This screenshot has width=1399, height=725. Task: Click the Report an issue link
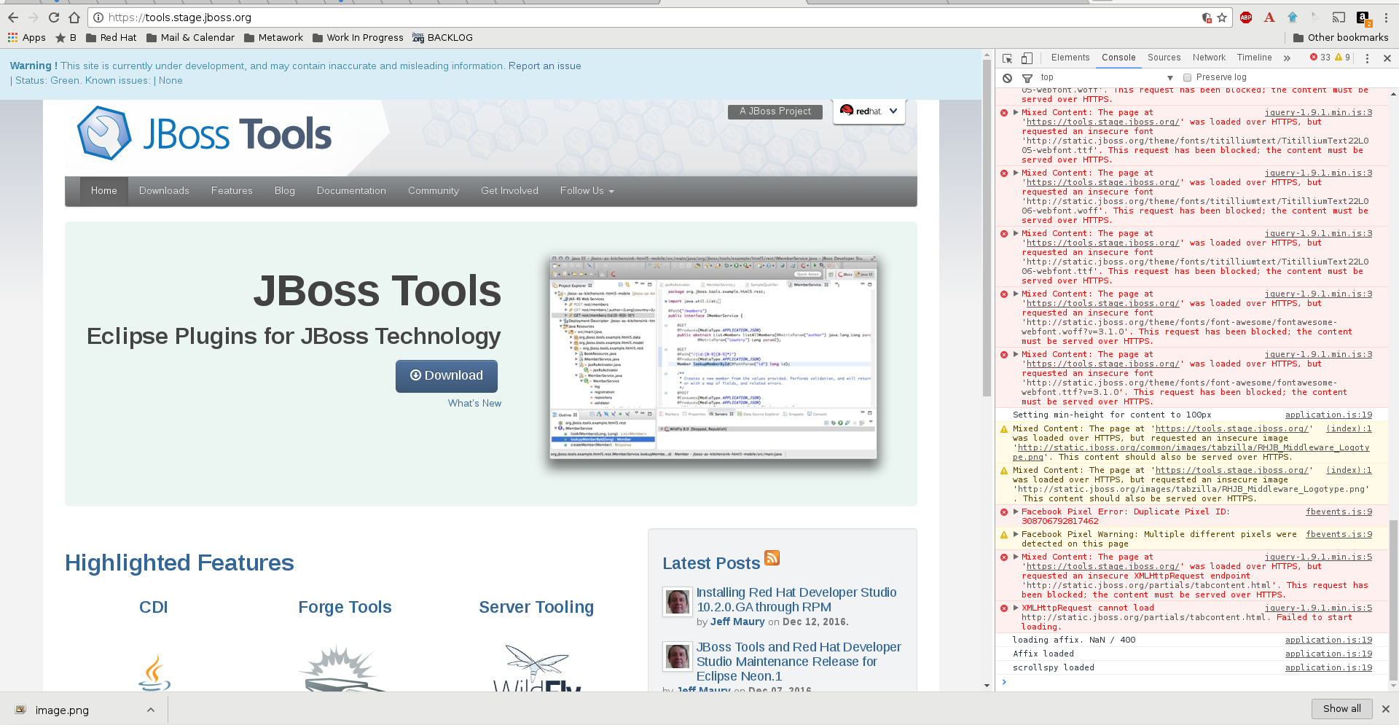click(x=545, y=66)
